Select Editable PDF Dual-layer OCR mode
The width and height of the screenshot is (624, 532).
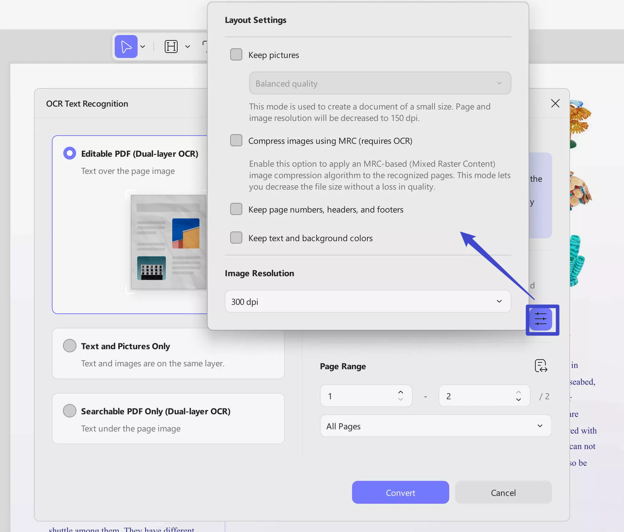pos(70,153)
